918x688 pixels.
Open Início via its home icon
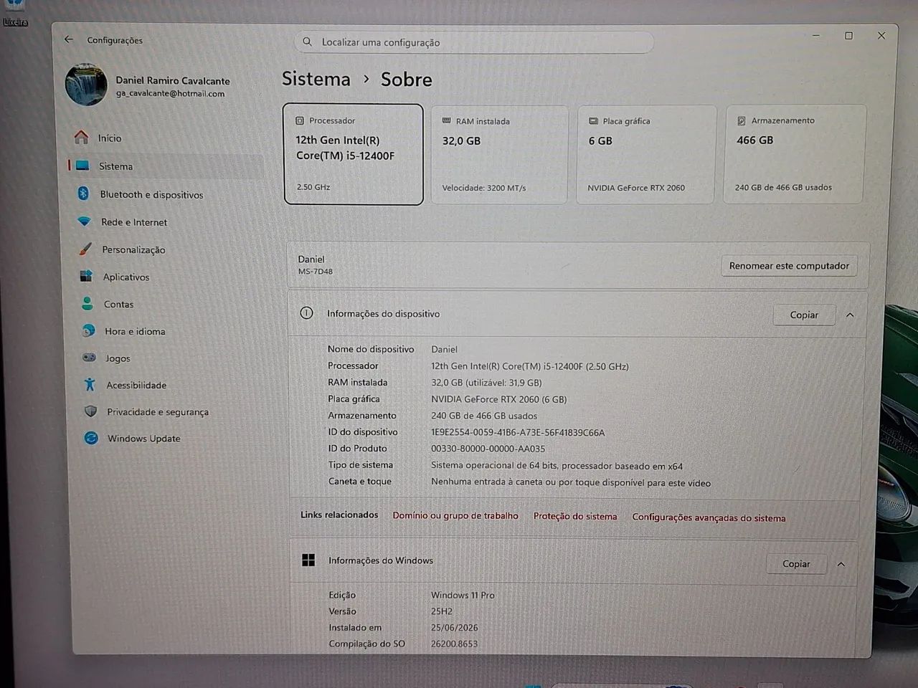click(82, 137)
